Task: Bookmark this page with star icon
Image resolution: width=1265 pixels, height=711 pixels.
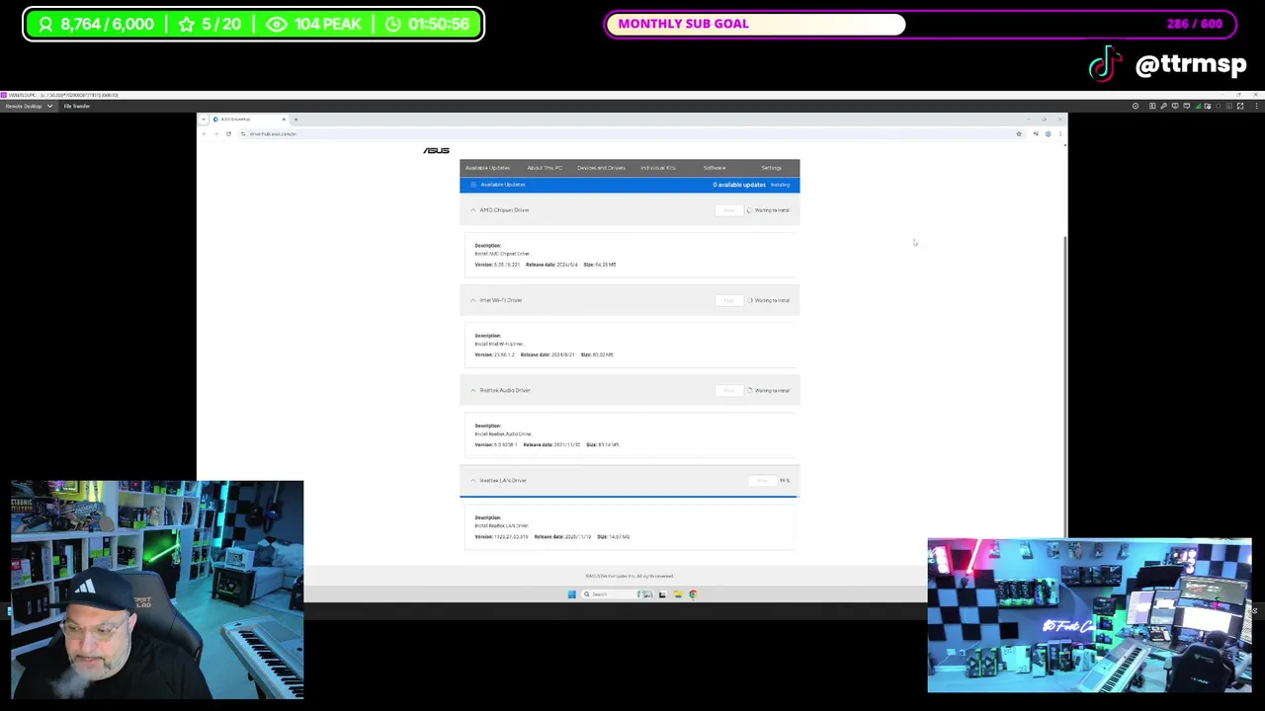Action: tap(1019, 133)
